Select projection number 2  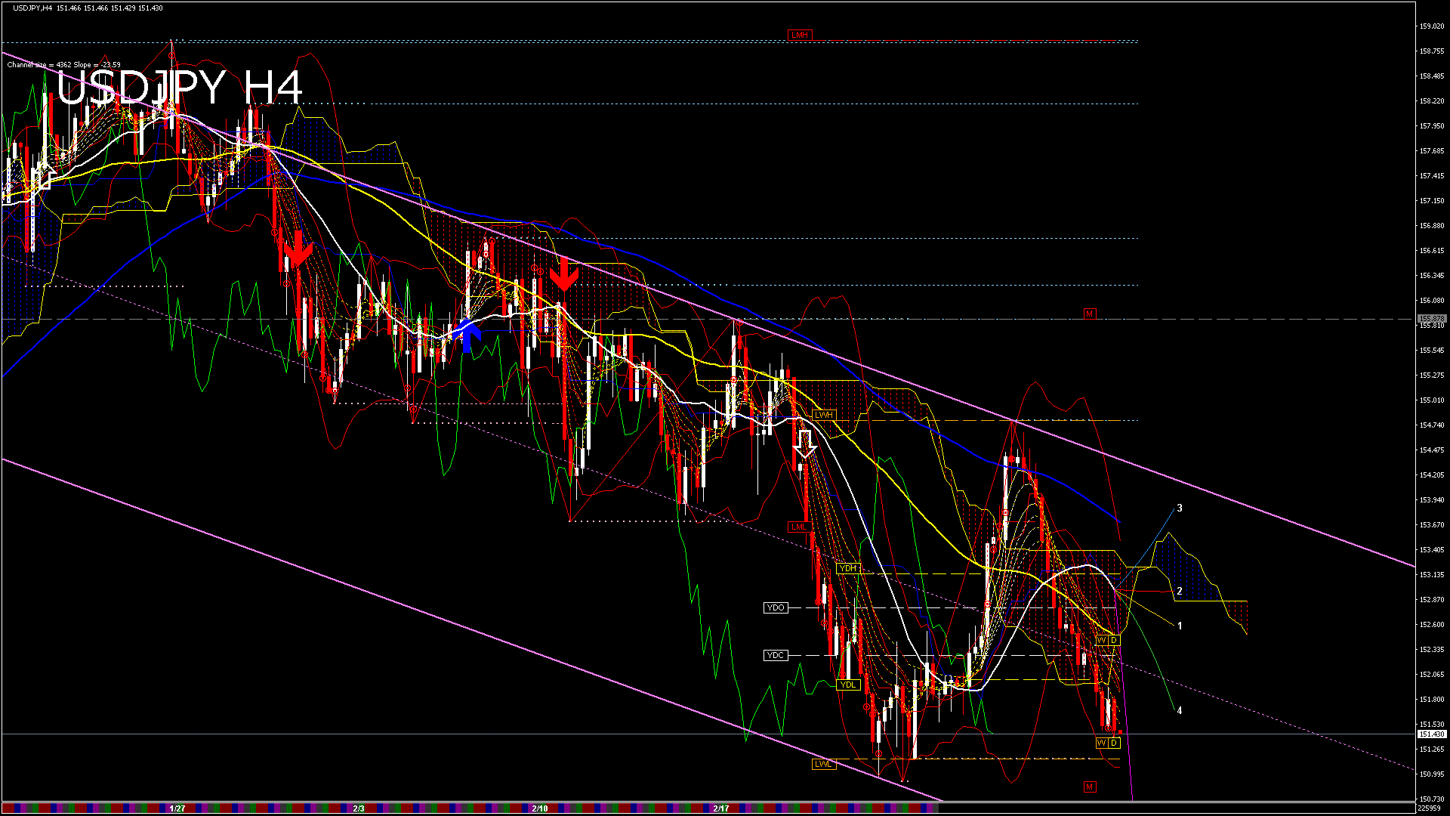coord(1180,592)
